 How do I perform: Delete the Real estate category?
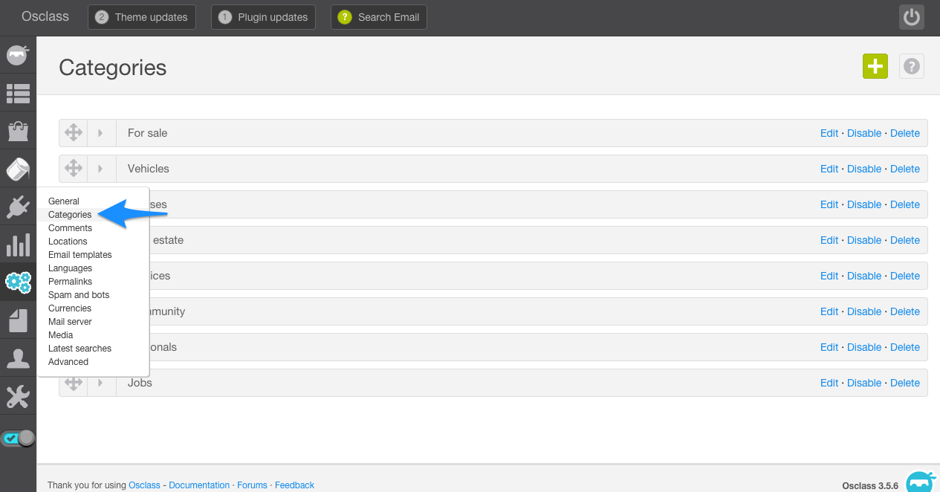[905, 240]
